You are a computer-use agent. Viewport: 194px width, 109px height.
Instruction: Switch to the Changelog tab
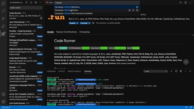coord(85,32)
